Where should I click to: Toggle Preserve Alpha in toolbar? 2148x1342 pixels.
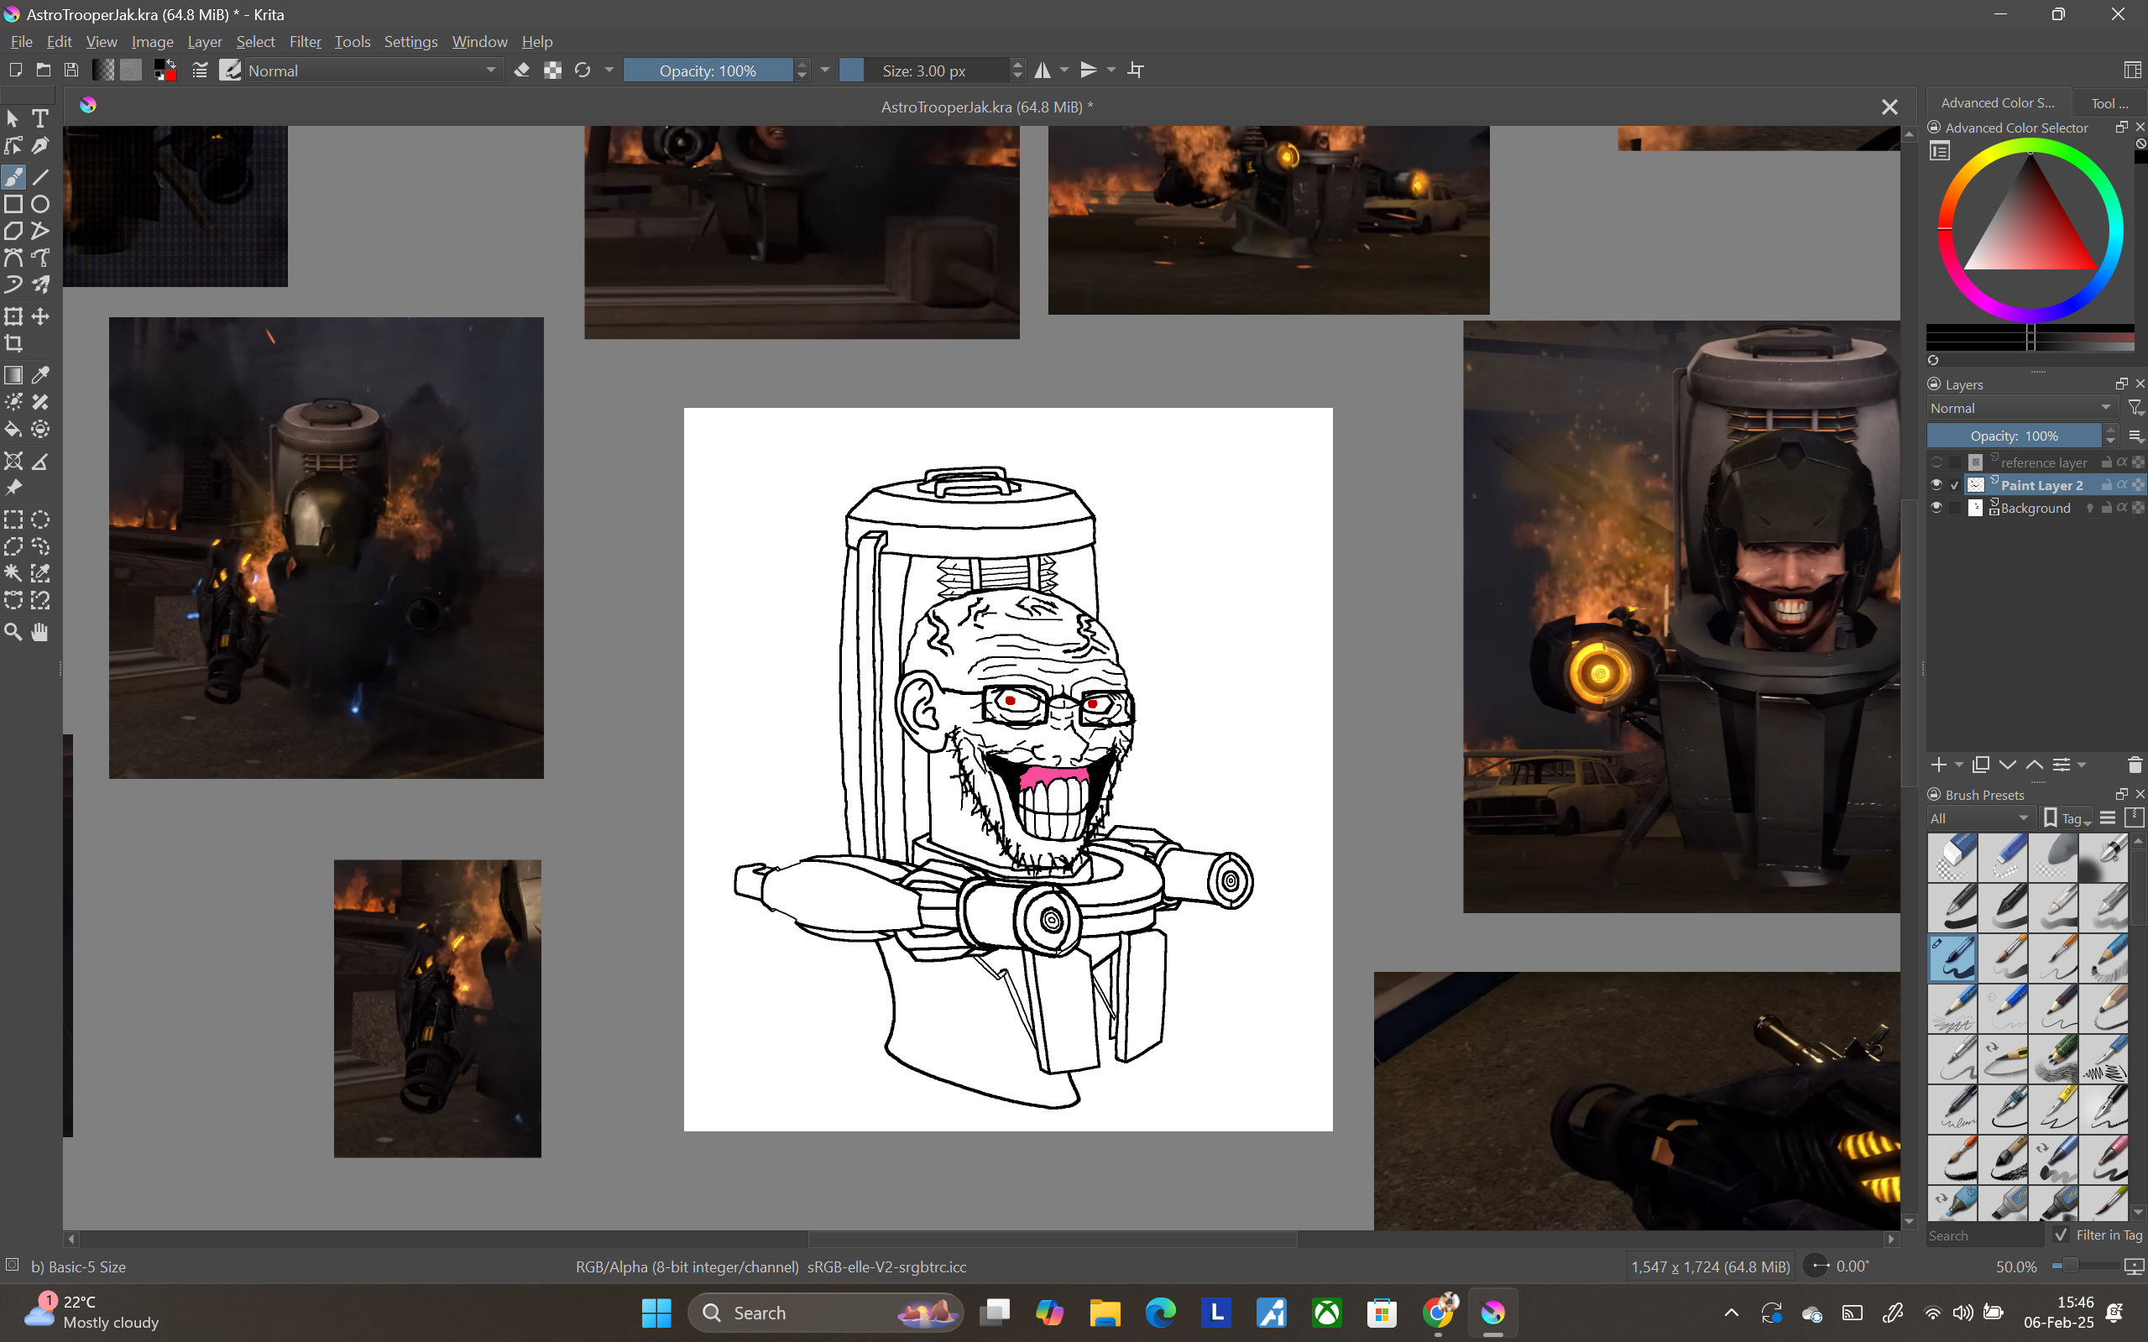point(552,70)
